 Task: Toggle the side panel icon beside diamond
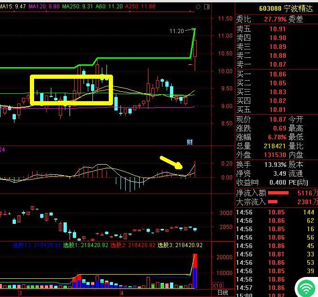pyautogui.click(x=207, y=7)
